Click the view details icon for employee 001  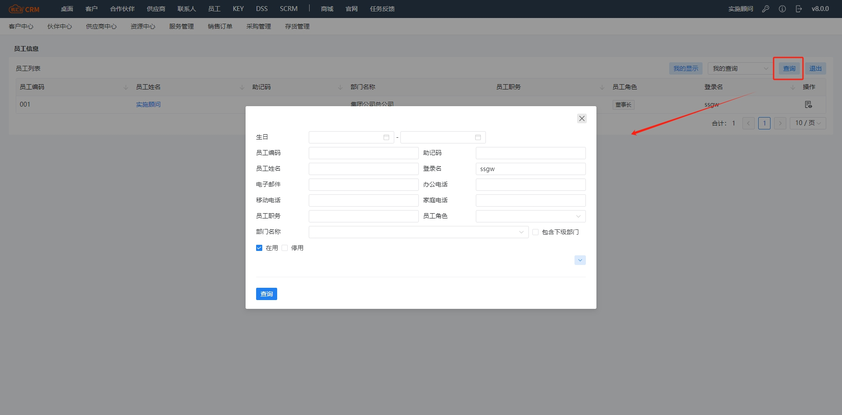coord(808,104)
